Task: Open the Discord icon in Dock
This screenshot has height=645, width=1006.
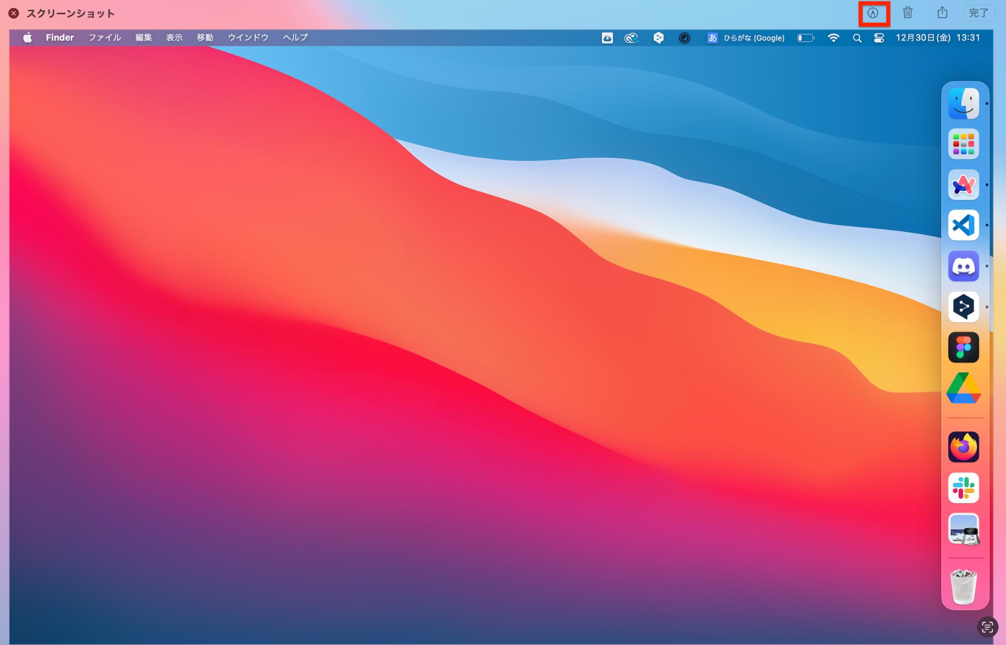Action: pos(963,266)
